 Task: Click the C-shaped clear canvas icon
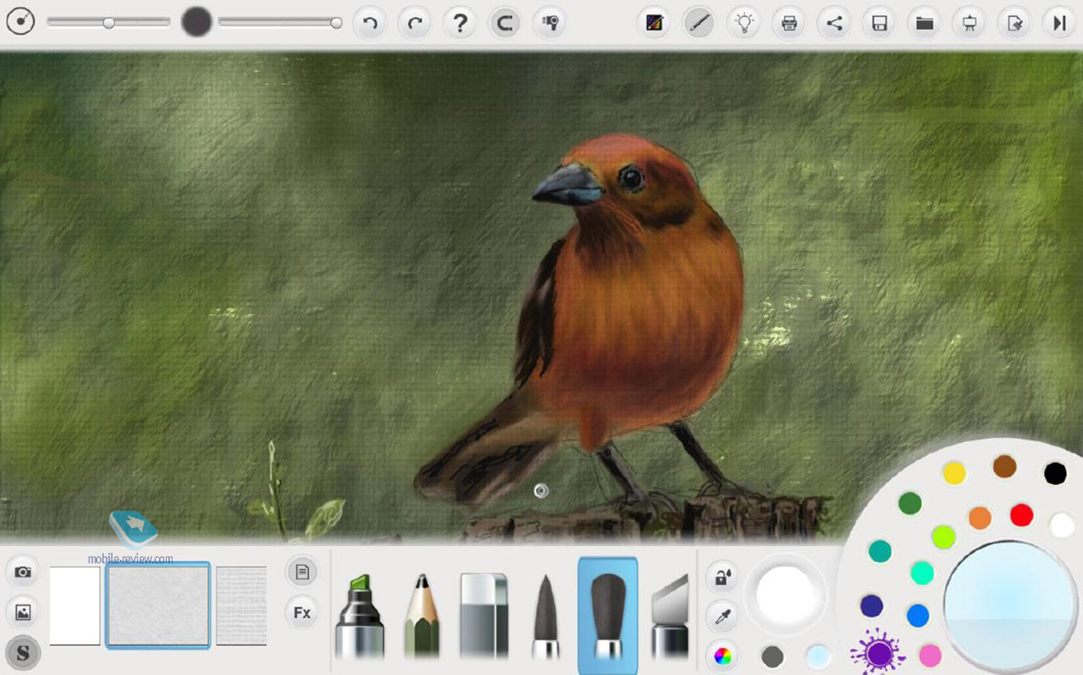tap(504, 23)
